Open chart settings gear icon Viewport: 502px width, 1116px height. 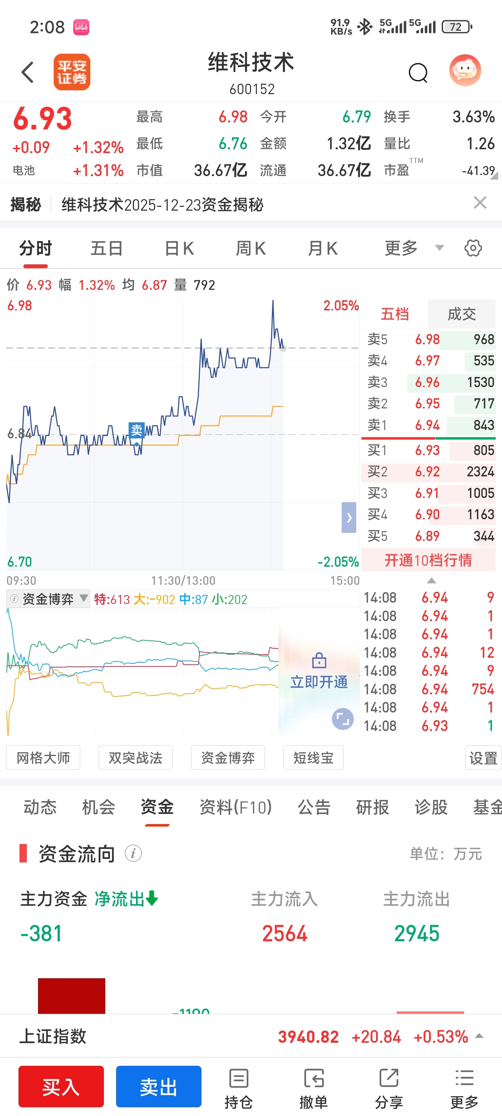click(x=473, y=248)
